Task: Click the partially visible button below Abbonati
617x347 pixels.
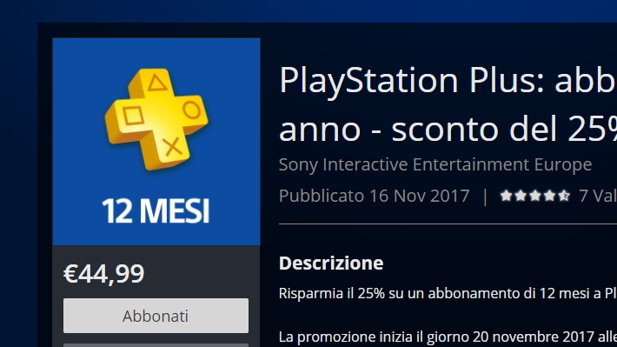Action: [x=156, y=345]
